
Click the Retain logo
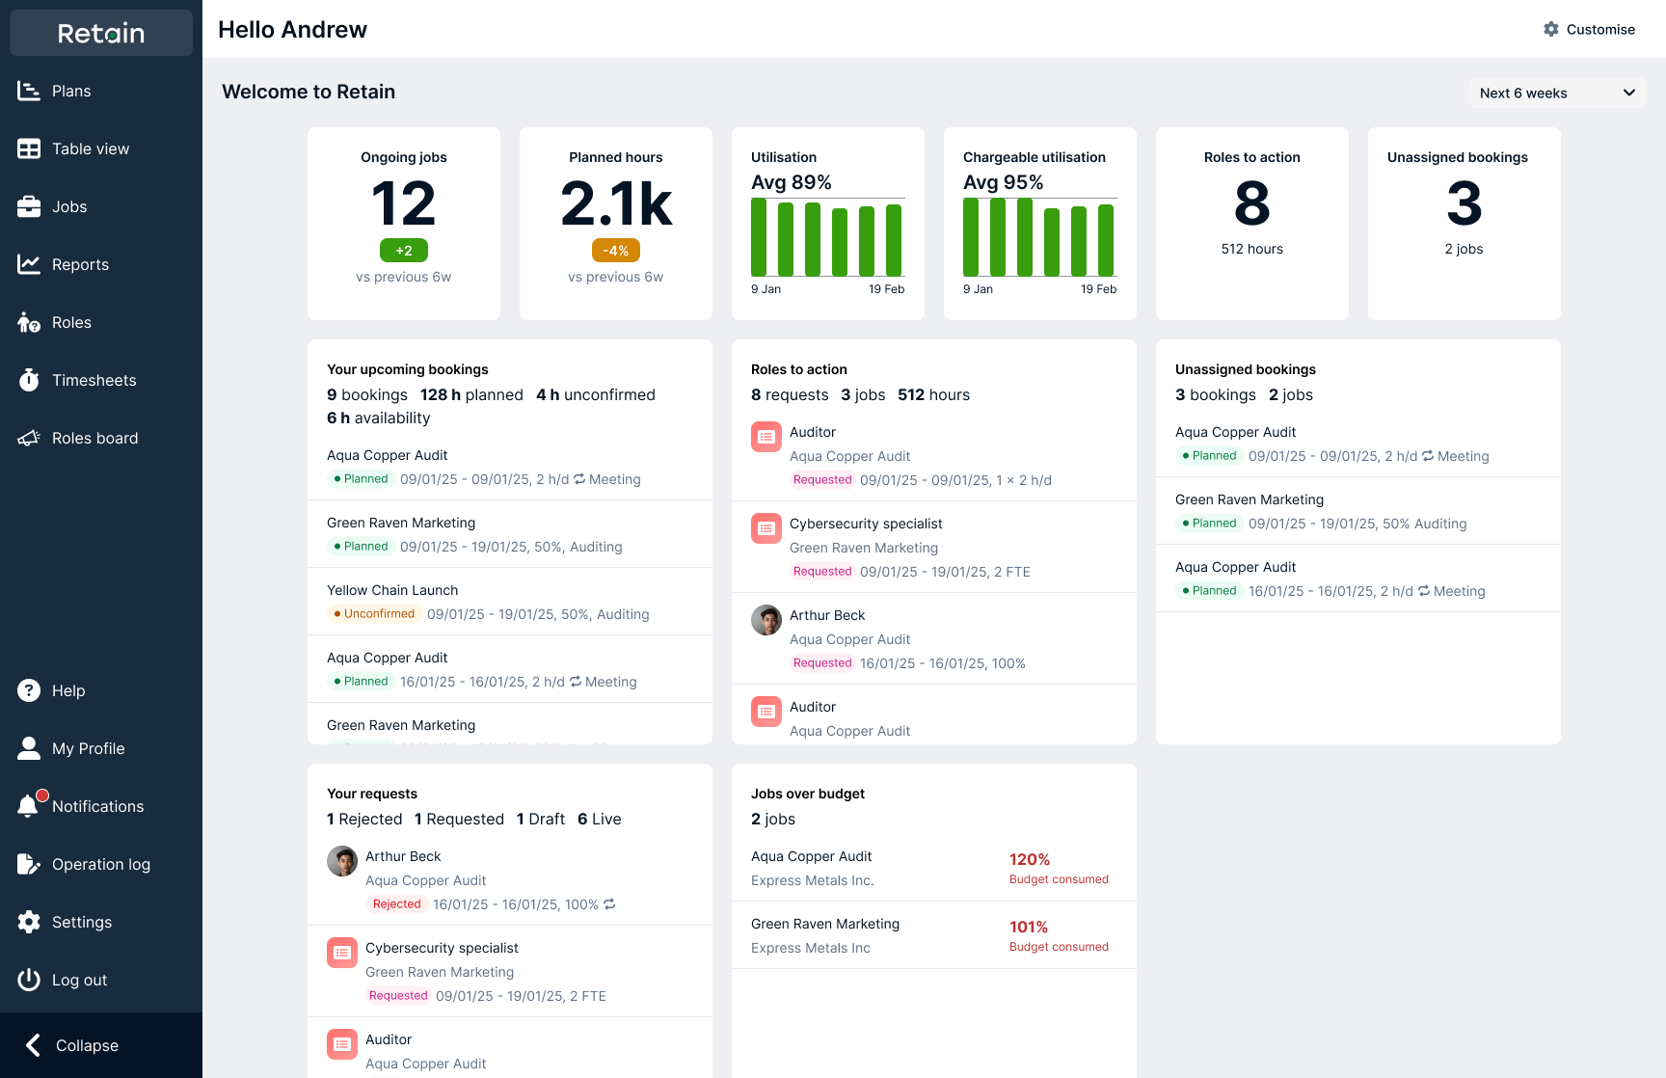(x=100, y=33)
